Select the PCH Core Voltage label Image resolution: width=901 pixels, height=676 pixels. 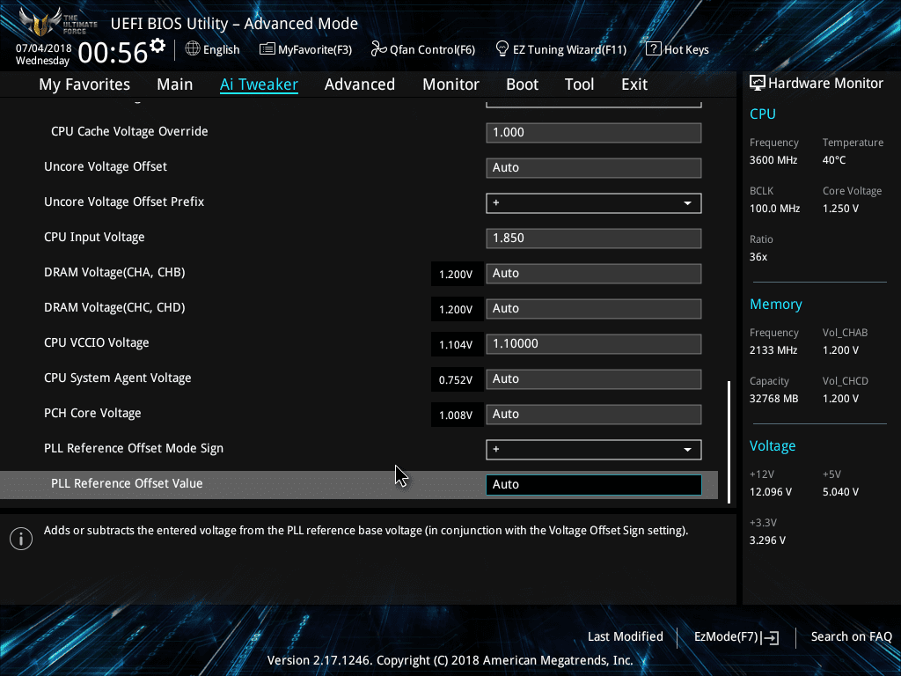92,414
